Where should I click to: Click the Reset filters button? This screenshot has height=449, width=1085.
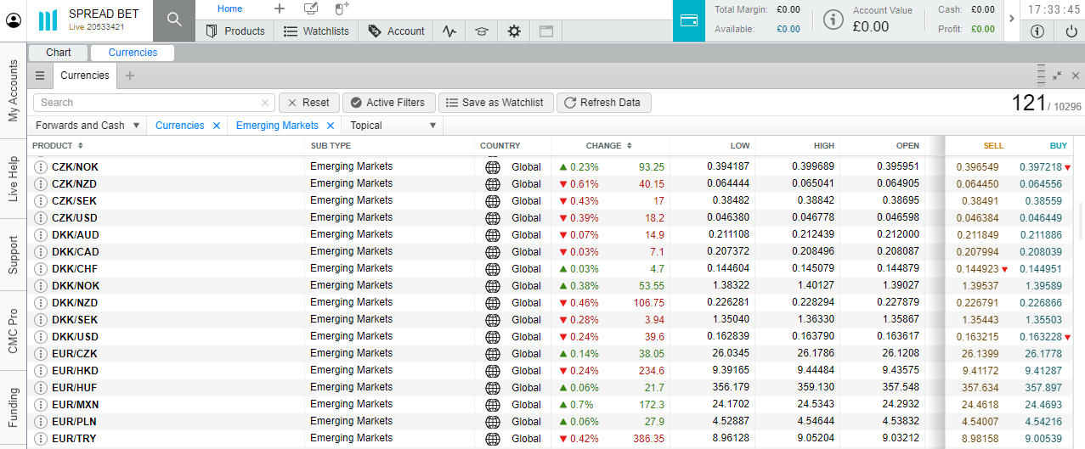point(309,103)
